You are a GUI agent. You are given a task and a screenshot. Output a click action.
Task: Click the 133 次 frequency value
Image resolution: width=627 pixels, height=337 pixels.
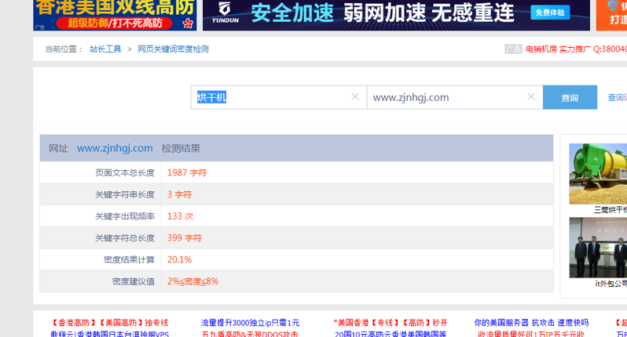pos(180,216)
